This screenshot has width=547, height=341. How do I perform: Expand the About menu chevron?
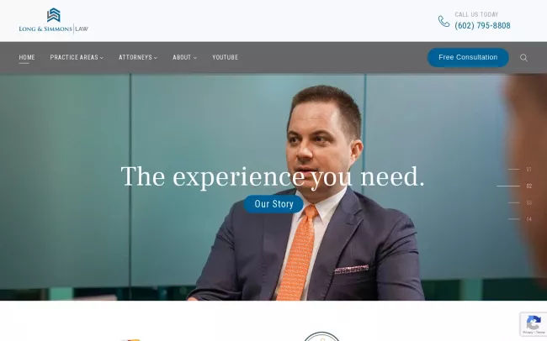[195, 58]
